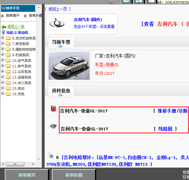Click sidebar scroll-down arrow
This screenshot has width=189, height=180.
tap(39, 159)
